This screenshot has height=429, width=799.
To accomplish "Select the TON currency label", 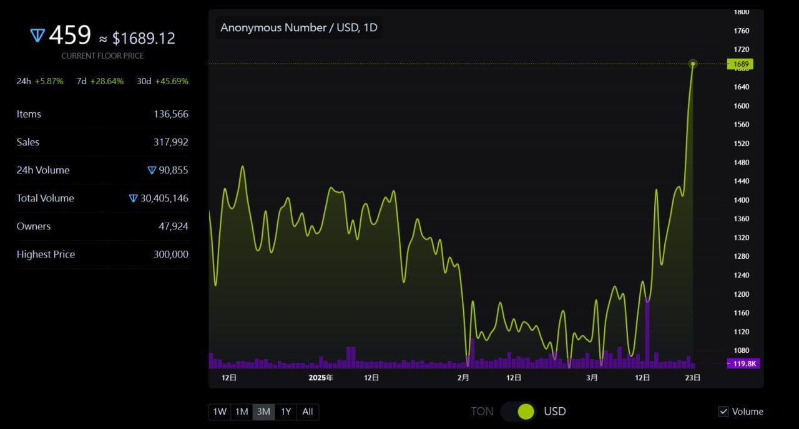I will pyautogui.click(x=482, y=412).
